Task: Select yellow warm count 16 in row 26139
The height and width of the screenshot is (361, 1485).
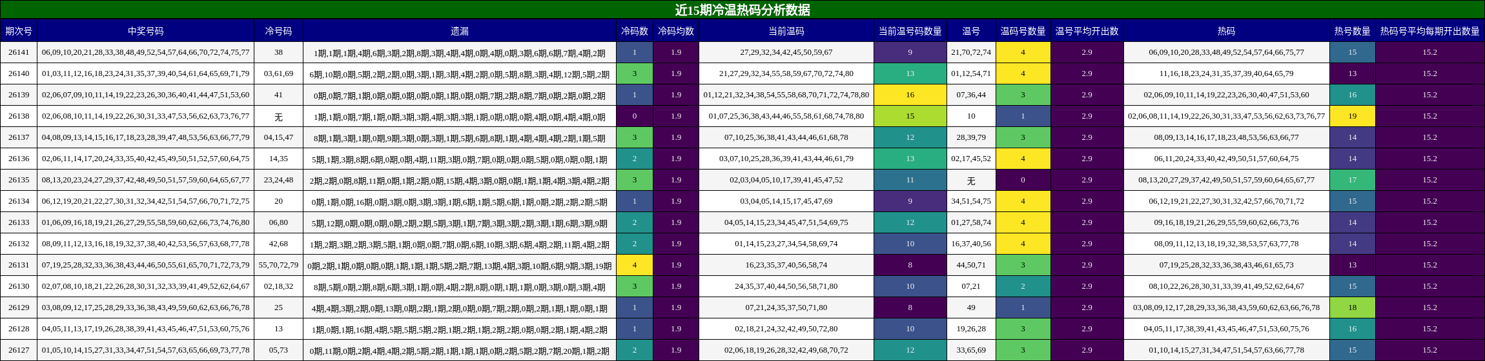Action: (x=910, y=95)
